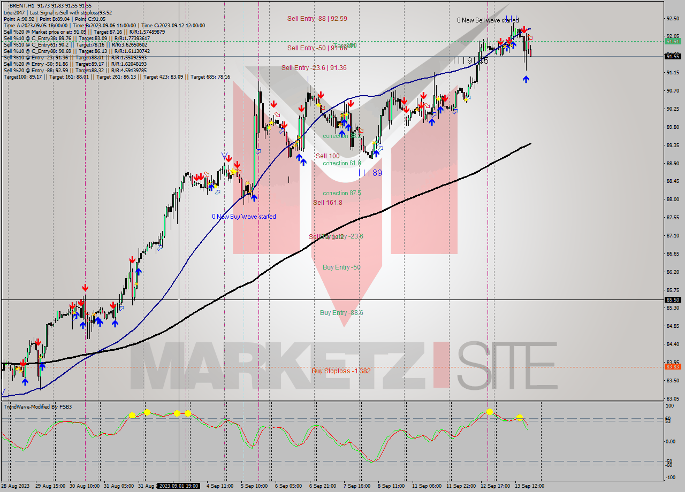Click the BRENT,H1 symbol title line
Screen dimensions: 685x492
tap(50, 5)
